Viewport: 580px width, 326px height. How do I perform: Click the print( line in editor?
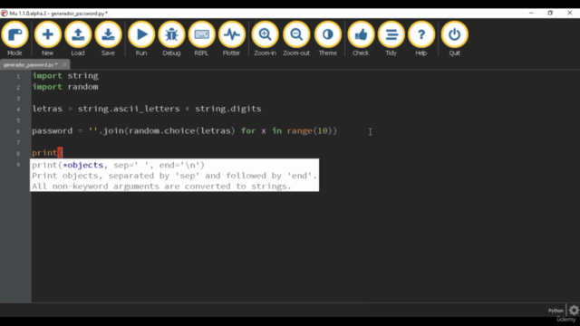[x=47, y=153]
